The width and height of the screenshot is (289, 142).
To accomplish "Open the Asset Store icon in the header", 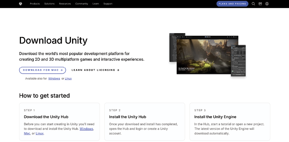I will tap(260, 4).
